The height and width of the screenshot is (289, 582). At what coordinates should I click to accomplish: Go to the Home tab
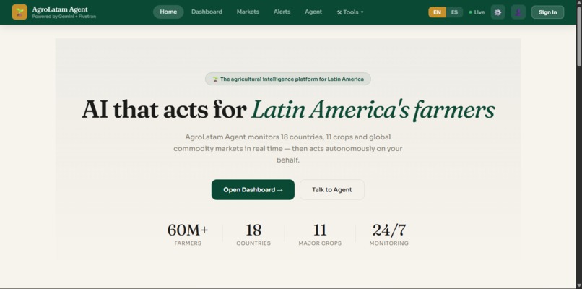pos(168,12)
